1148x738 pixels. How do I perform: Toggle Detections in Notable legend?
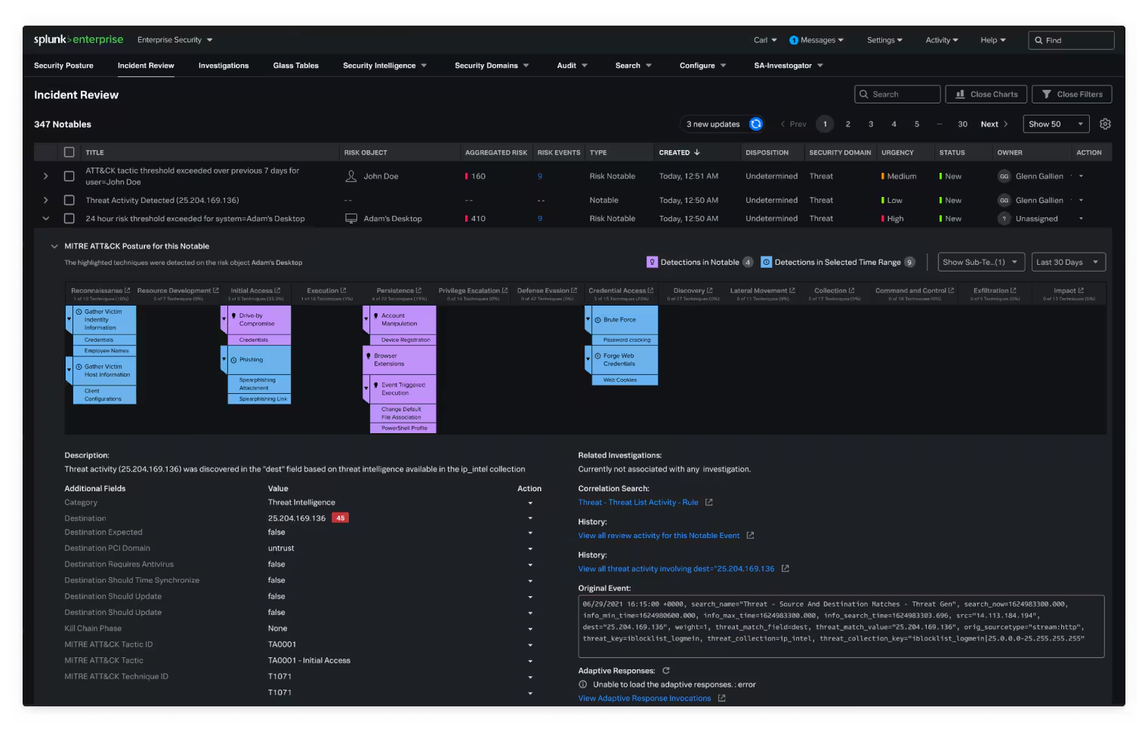[x=699, y=262]
